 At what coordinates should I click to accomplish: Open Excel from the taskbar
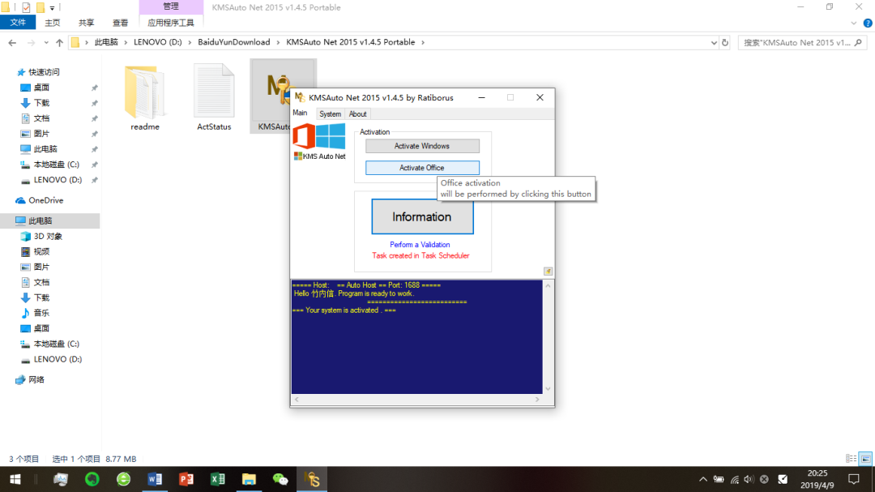point(218,479)
